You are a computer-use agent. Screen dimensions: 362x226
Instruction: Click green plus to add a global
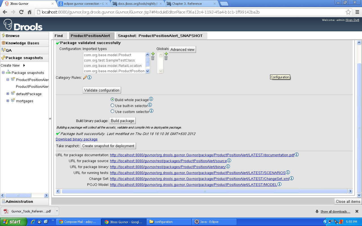(x=166, y=54)
